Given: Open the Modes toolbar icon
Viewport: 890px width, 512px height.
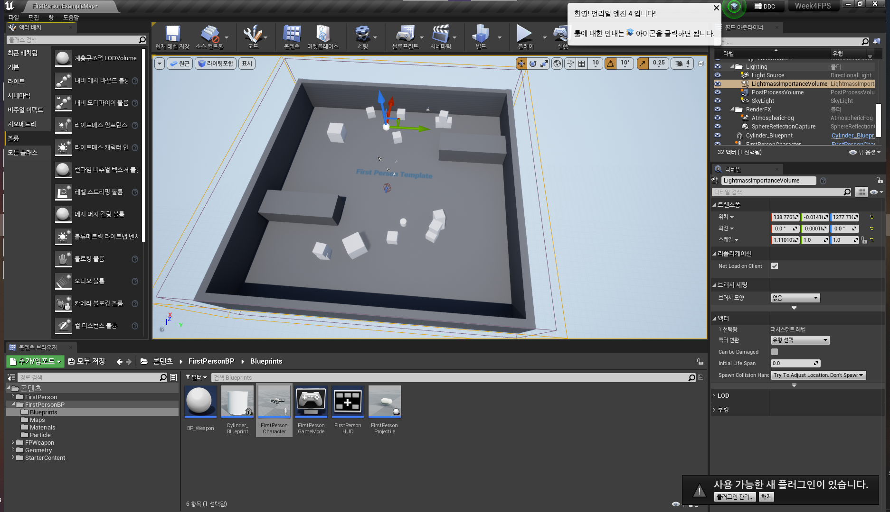Looking at the screenshot, I should tap(253, 37).
